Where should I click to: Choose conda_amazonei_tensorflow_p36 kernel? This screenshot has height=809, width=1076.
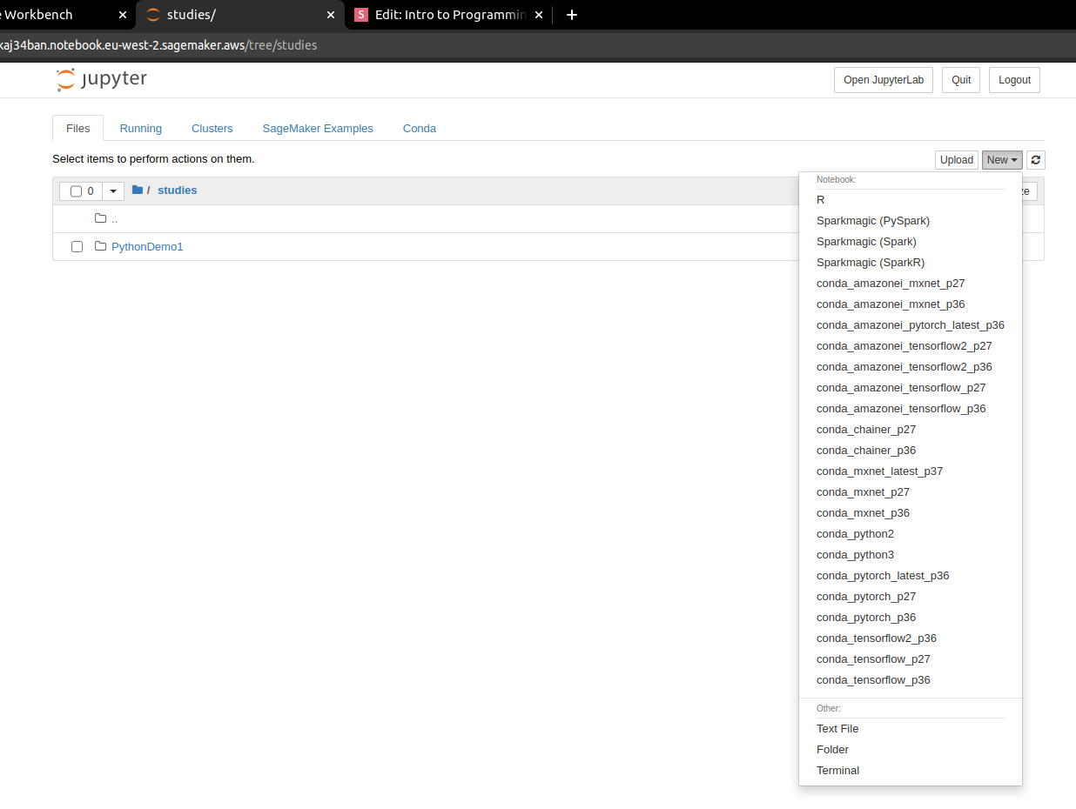pos(911,409)
